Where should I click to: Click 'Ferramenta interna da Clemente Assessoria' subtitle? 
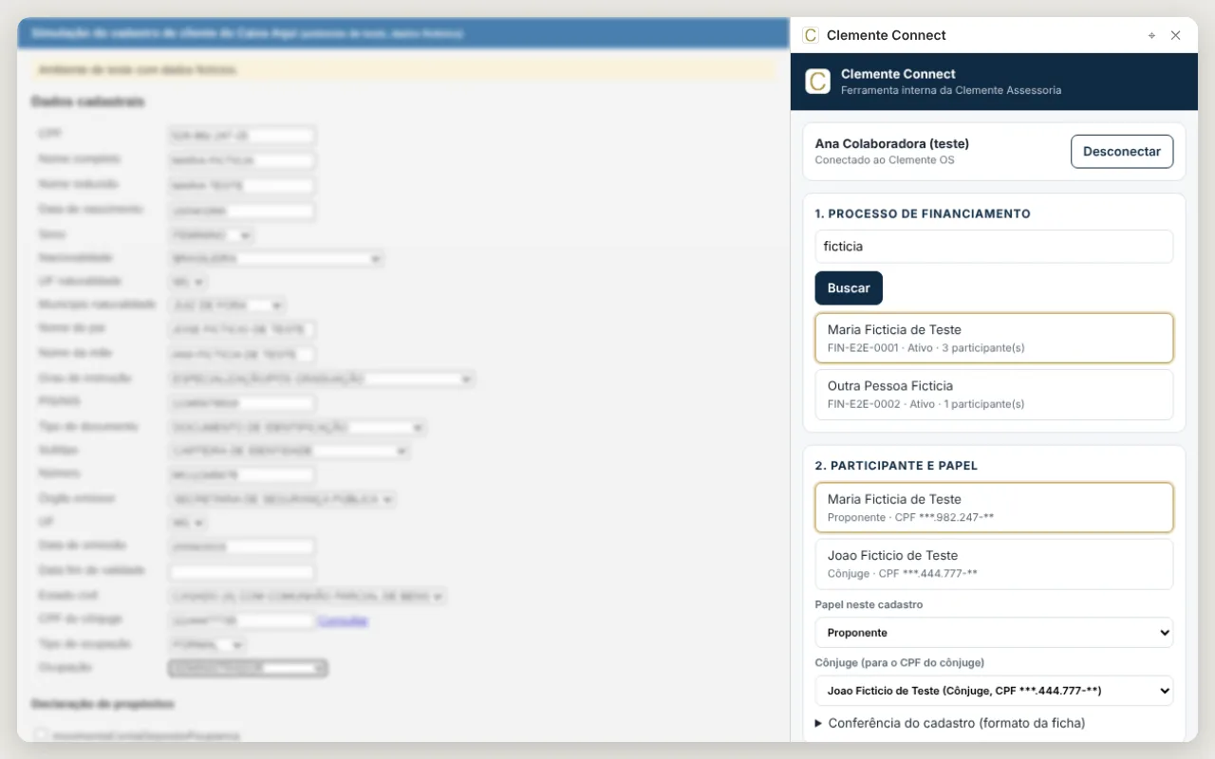(x=951, y=90)
